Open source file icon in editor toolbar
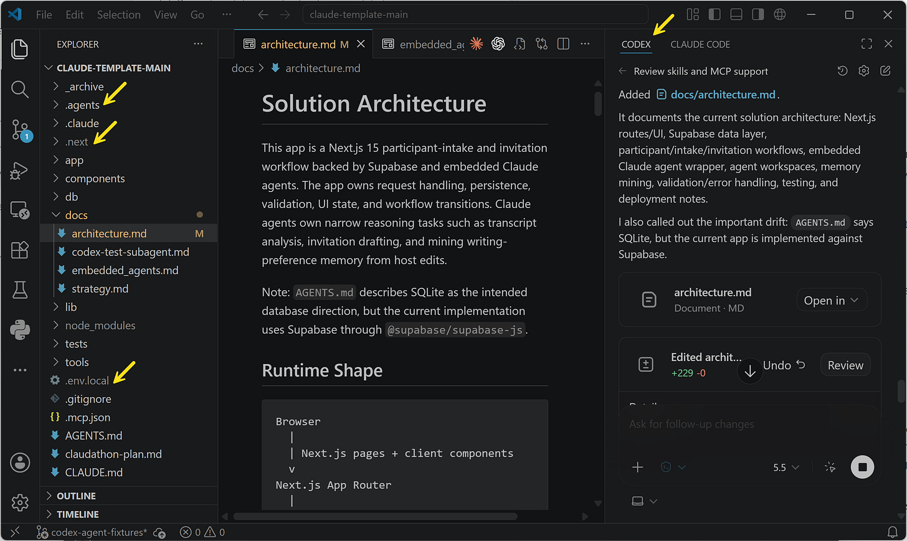907x541 pixels. click(x=520, y=44)
